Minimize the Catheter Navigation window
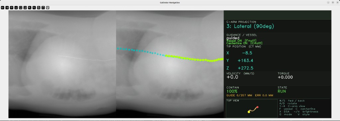 click(x=329, y=3)
